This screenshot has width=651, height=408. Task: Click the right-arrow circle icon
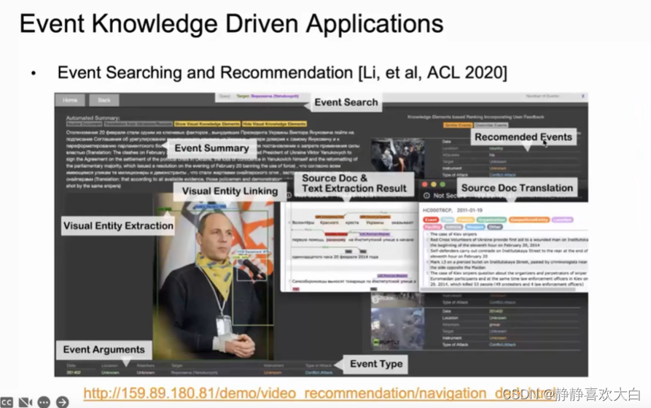tap(62, 402)
